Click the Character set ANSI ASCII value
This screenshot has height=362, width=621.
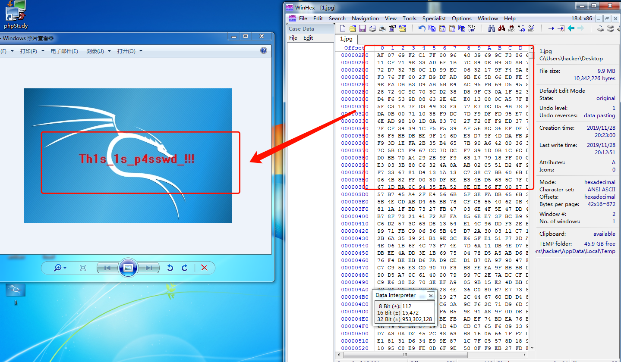coord(602,189)
